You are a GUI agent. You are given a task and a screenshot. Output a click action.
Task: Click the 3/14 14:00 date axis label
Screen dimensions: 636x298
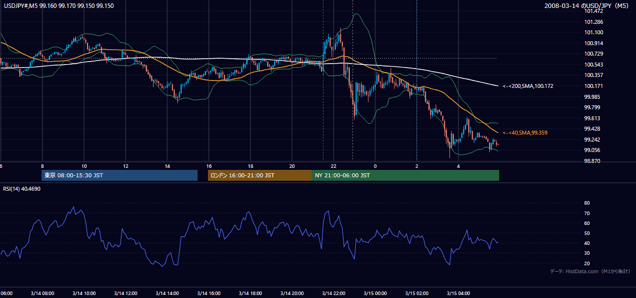[x=167, y=294]
